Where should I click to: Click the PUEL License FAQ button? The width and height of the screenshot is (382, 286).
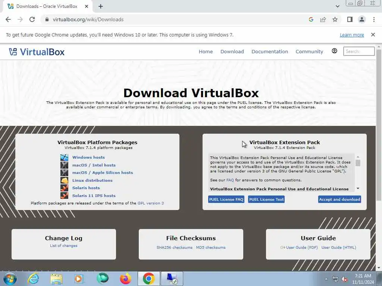point(226,200)
